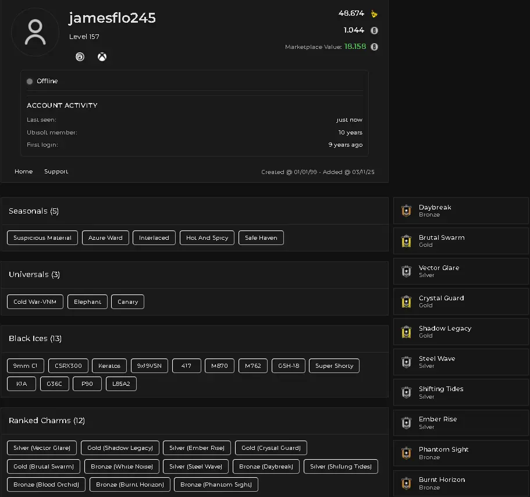Go to the Home link
Screen dimensions: 530x497
click(x=23, y=172)
